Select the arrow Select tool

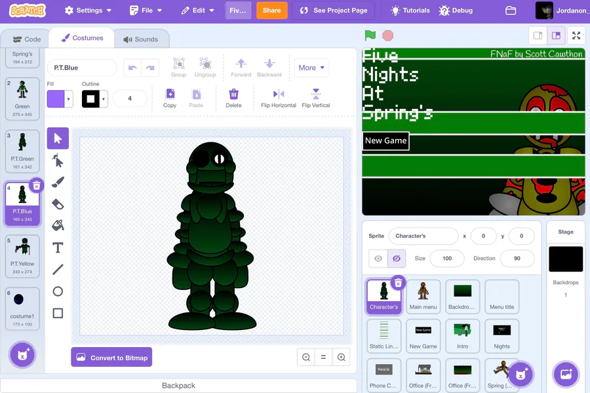click(x=58, y=138)
